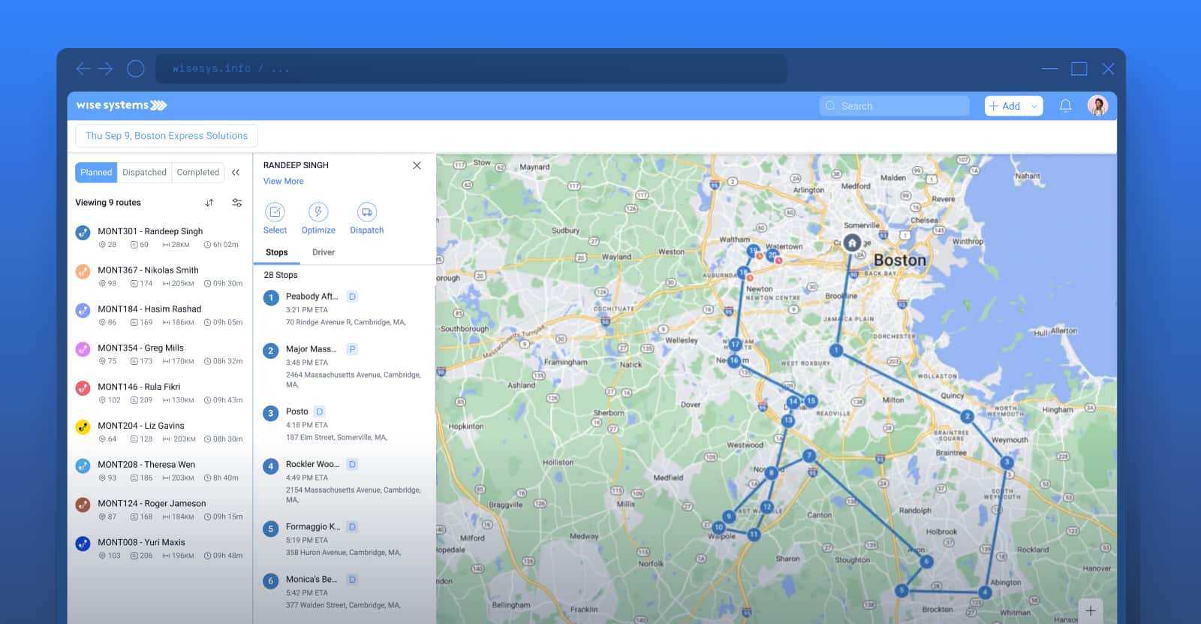Screen dimensions: 1201x624
Task: Open the Monica's Be... stop
Action: (x=344, y=592)
